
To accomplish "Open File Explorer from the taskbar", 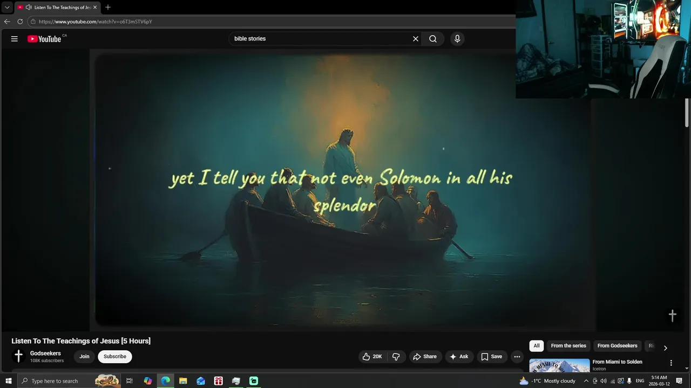I will pyautogui.click(x=183, y=381).
